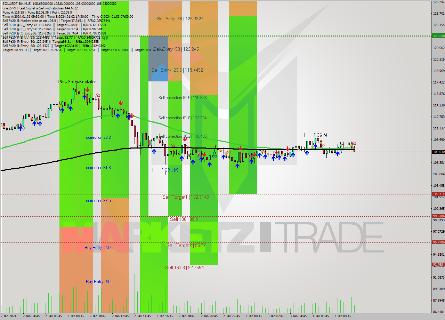Select the 'Buy Entry -50' label

98,281
